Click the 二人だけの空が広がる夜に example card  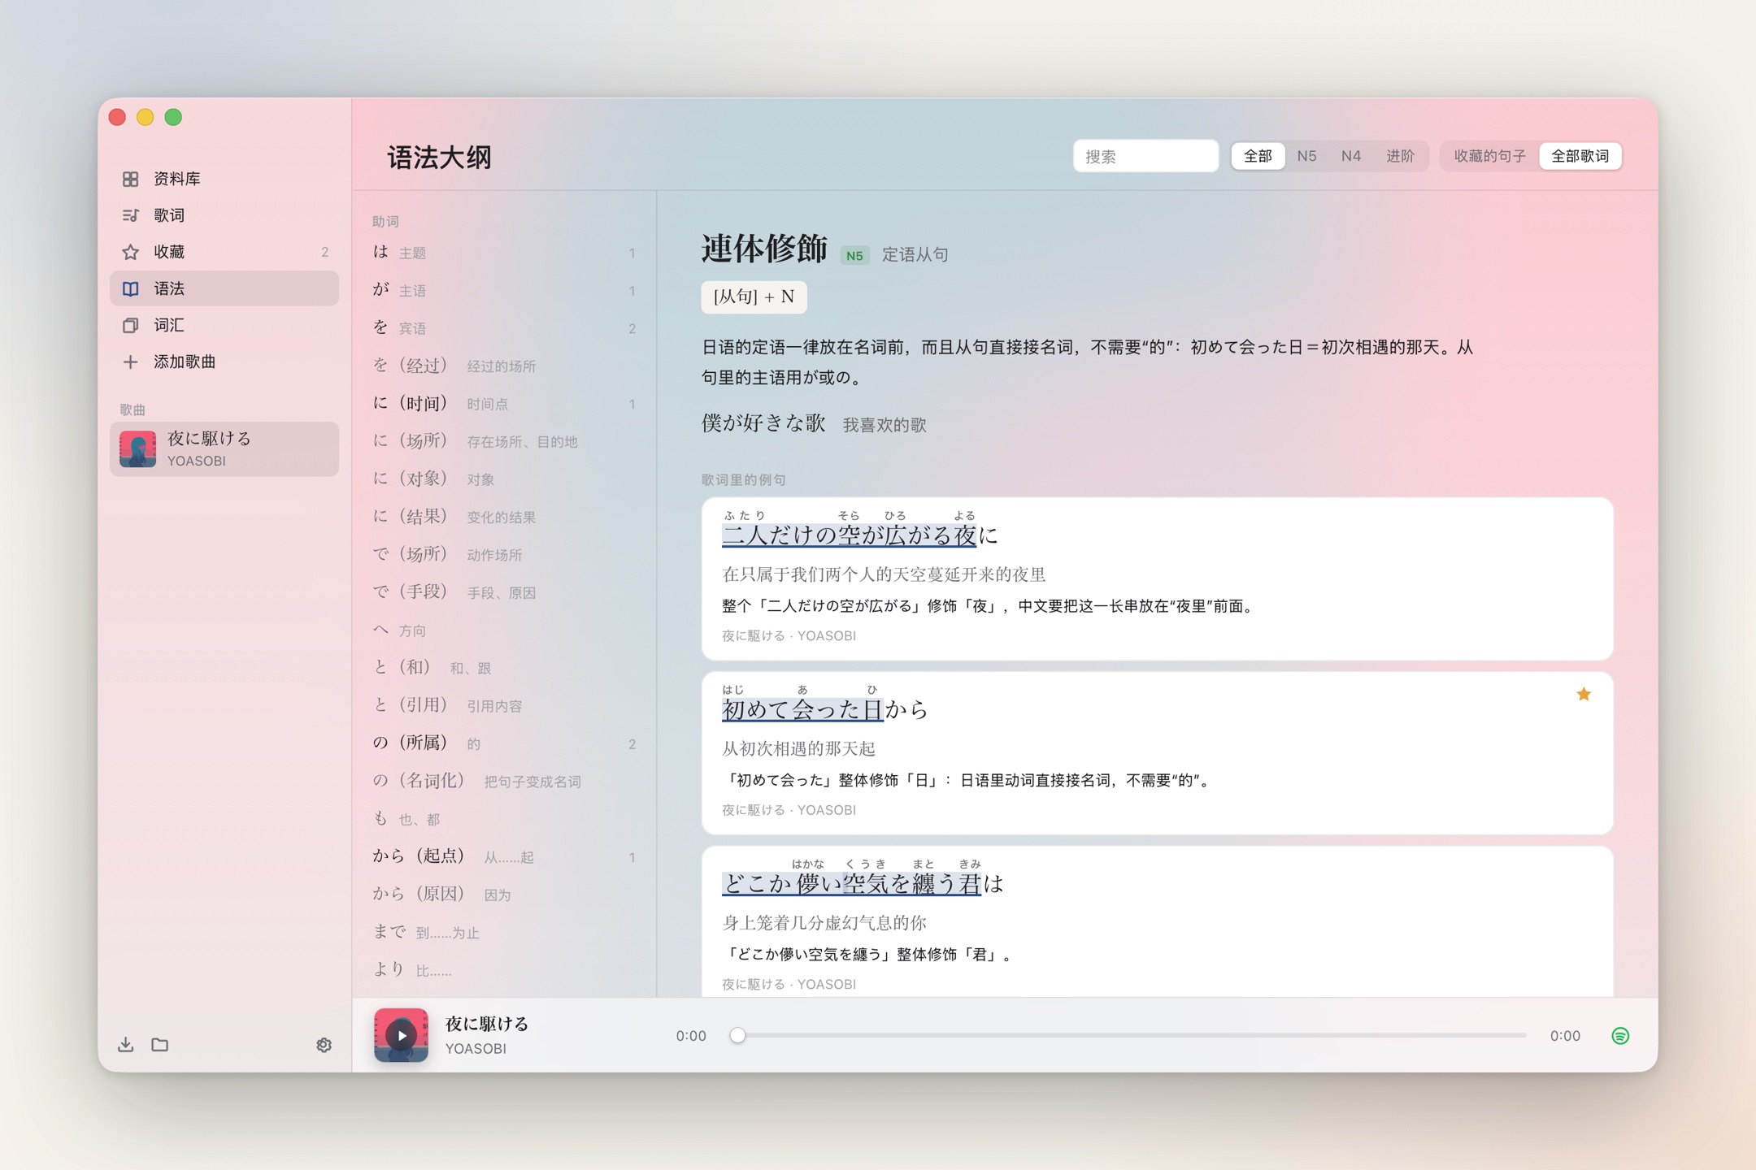tap(1157, 578)
